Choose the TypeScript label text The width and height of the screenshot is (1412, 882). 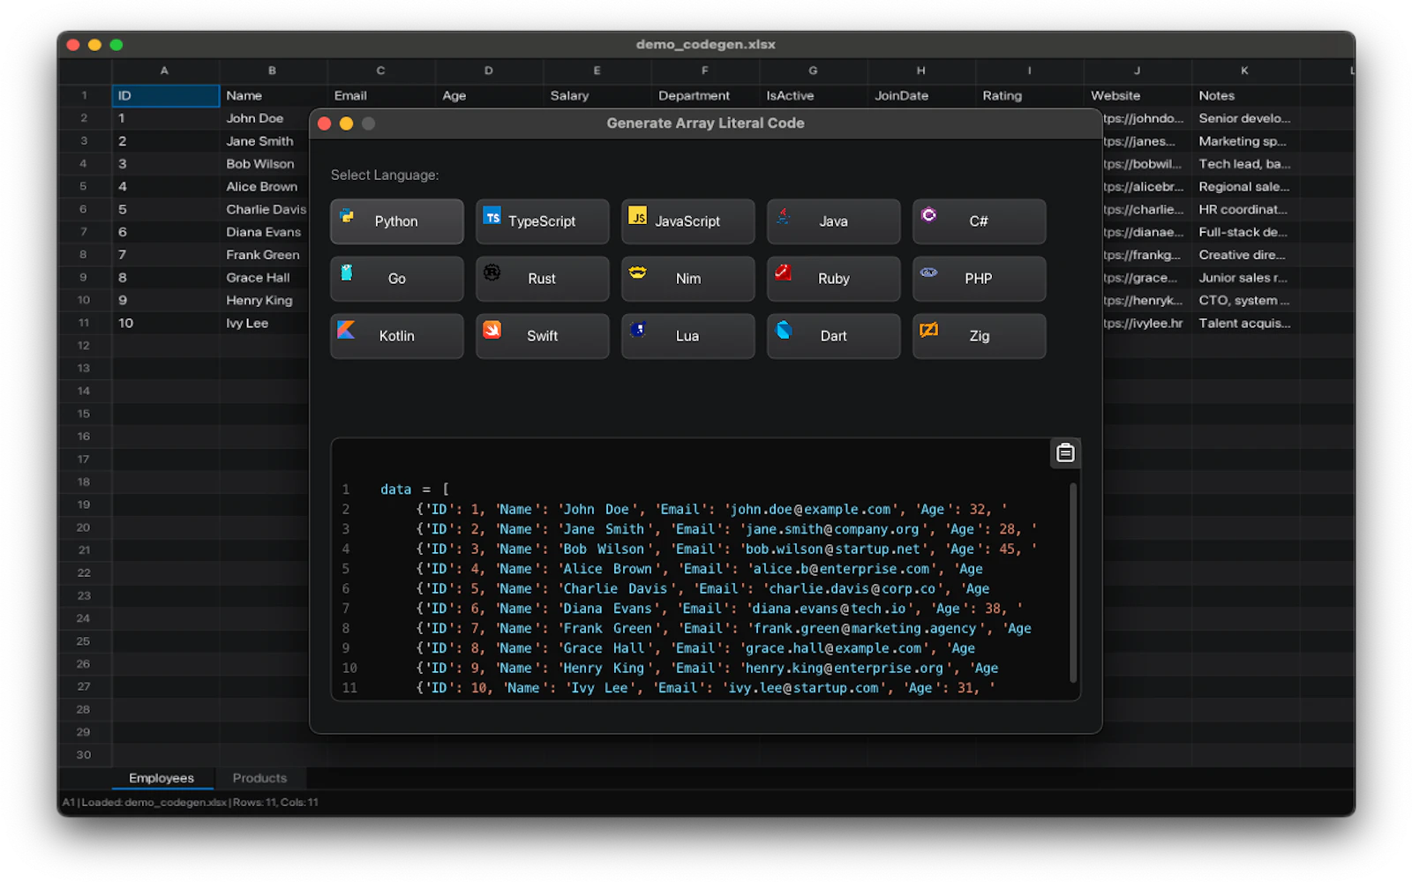(x=542, y=221)
